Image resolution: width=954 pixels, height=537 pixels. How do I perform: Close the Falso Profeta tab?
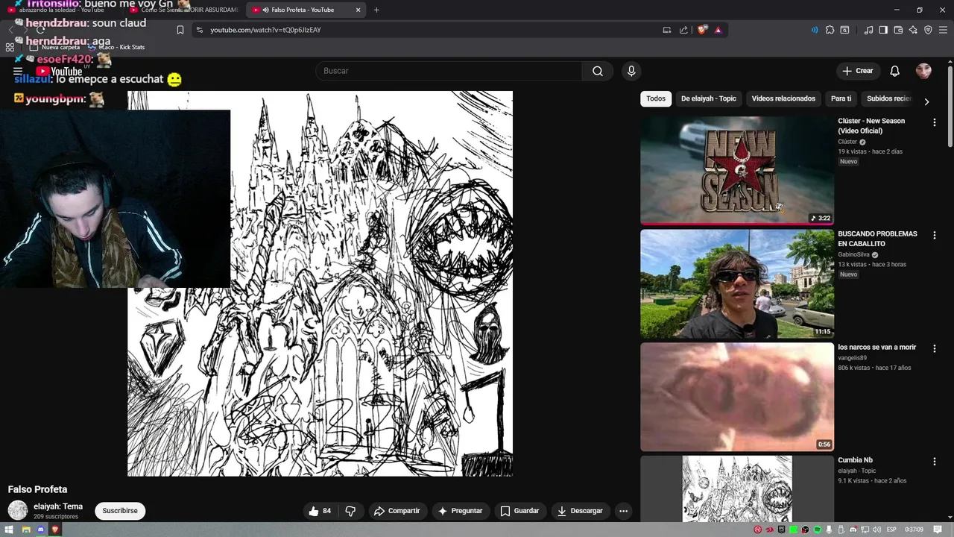point(358,10)
